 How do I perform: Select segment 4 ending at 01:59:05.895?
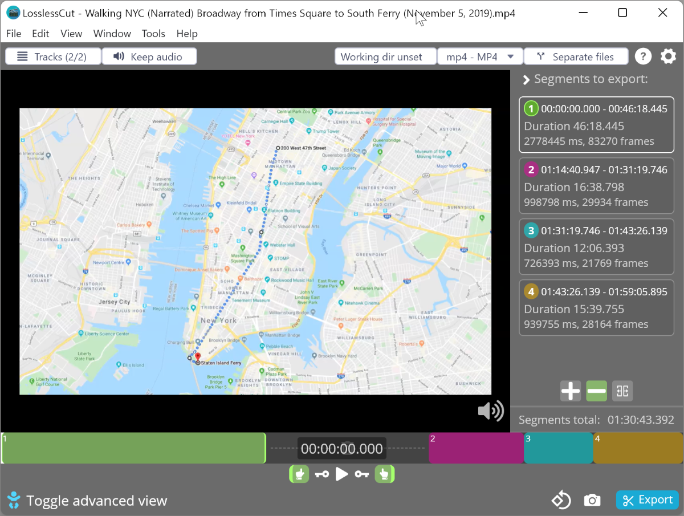pos(596,308)
